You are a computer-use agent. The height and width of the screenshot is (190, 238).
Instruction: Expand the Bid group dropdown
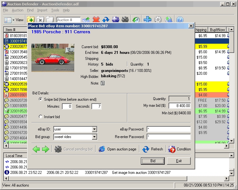(94, 137)
